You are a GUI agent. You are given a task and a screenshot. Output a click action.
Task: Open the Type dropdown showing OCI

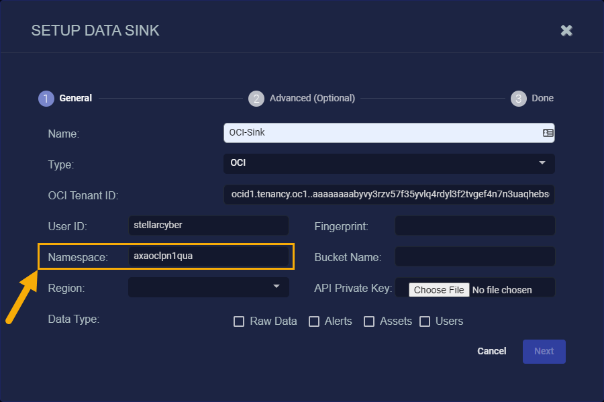pos(389,163)
